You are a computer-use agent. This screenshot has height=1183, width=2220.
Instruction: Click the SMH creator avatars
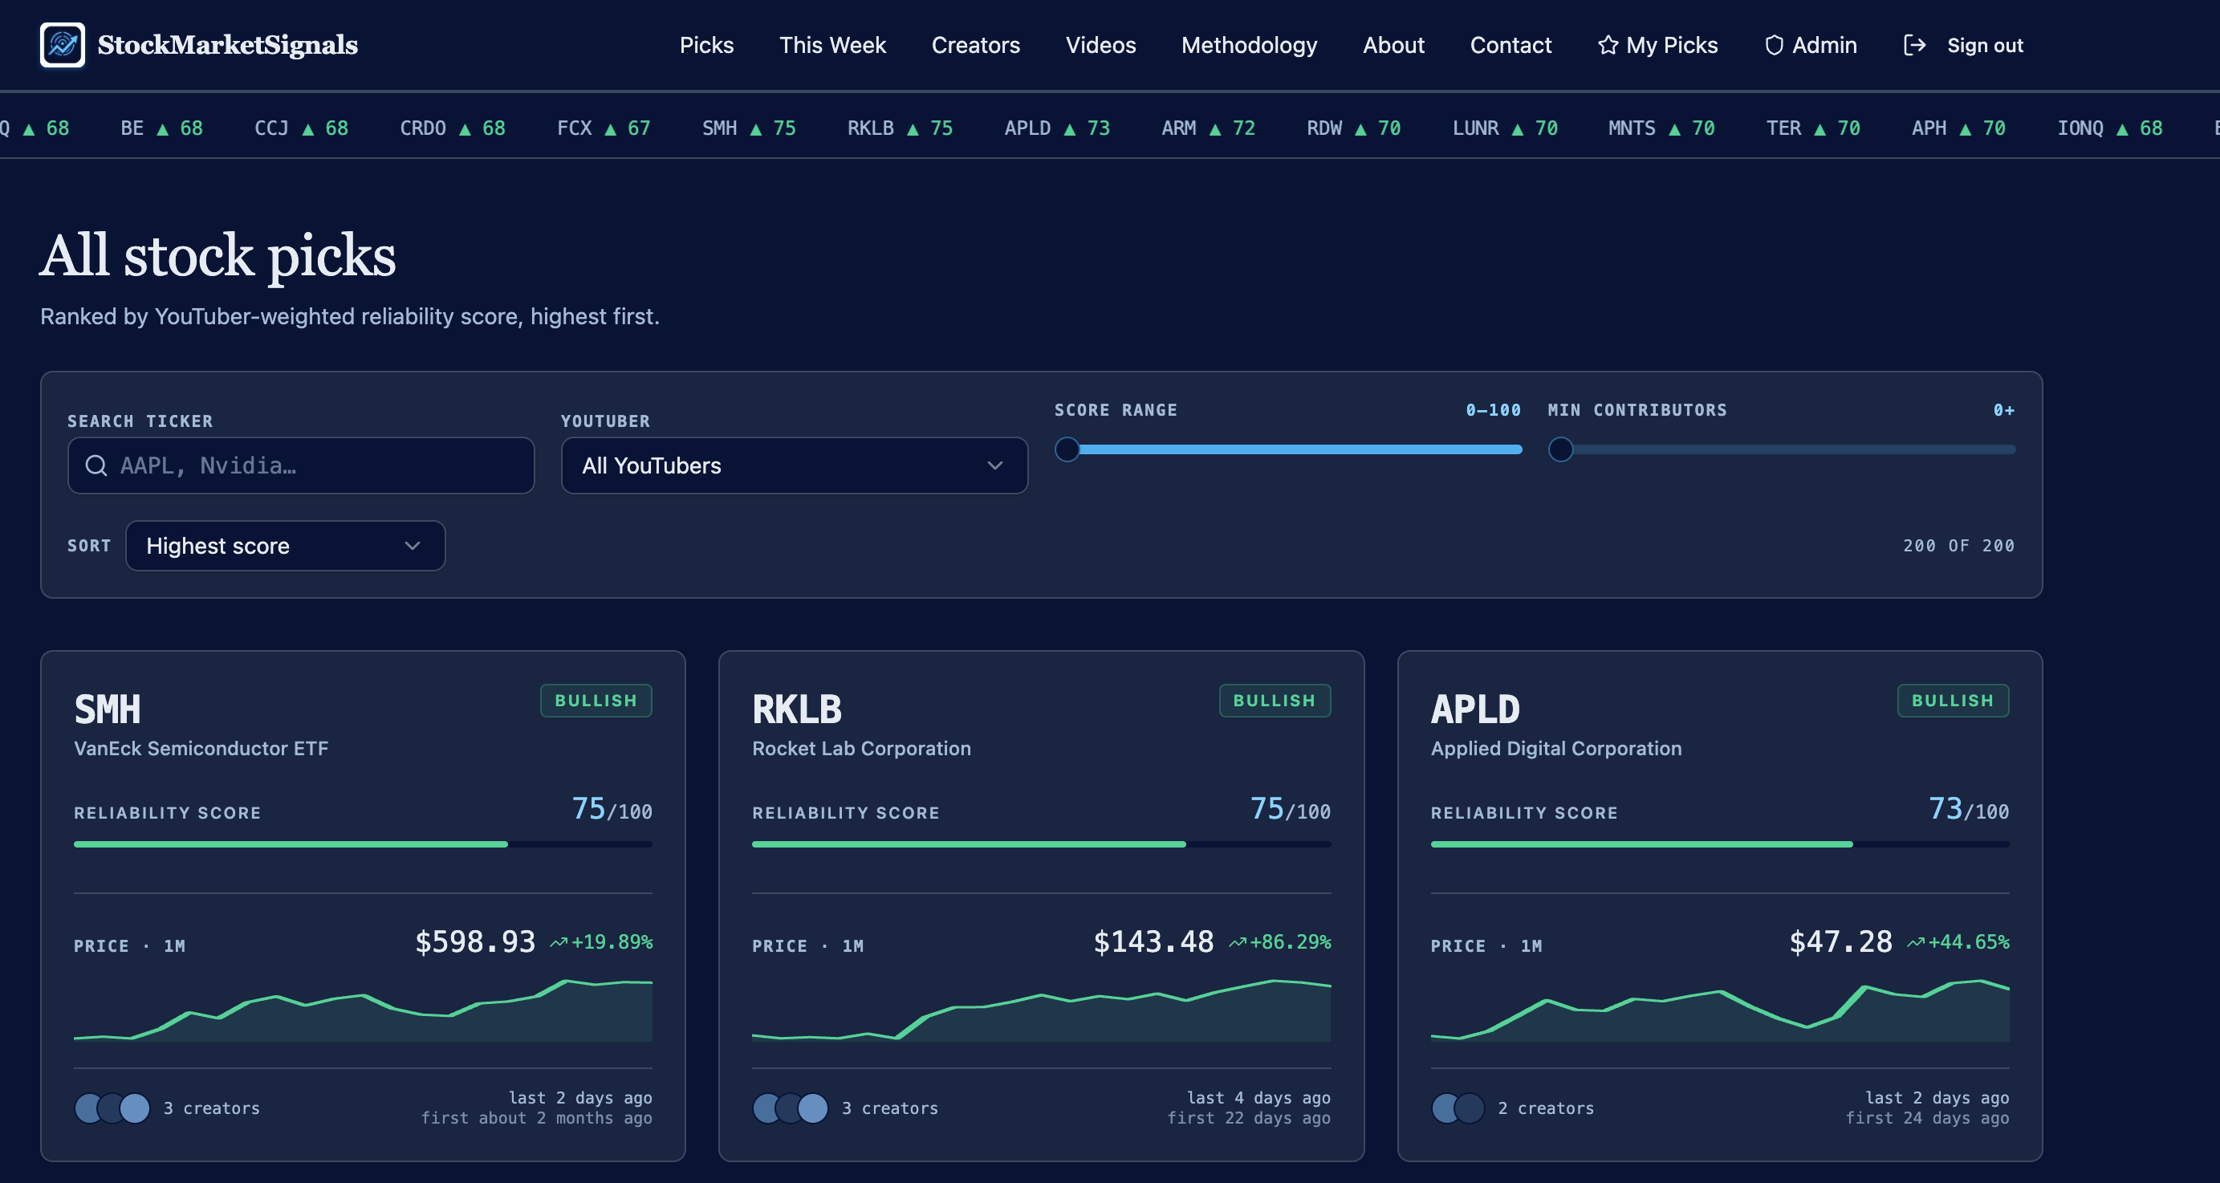click(x=112, y=1108)
